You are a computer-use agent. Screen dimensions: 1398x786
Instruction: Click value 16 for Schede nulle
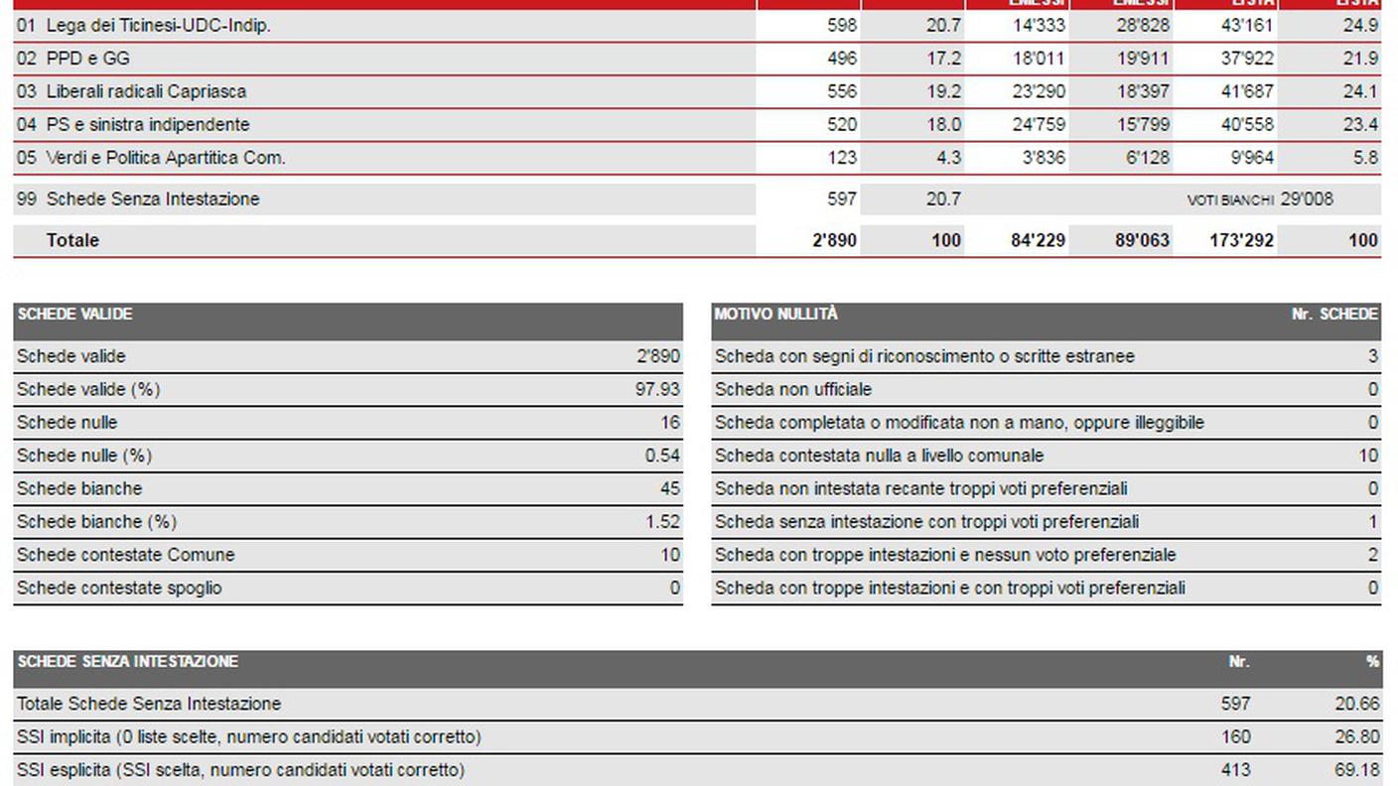[x=670, y=423]
